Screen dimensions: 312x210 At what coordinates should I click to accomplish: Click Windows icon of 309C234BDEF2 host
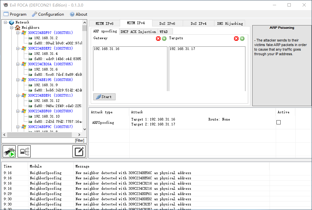[x=24, y=48]
